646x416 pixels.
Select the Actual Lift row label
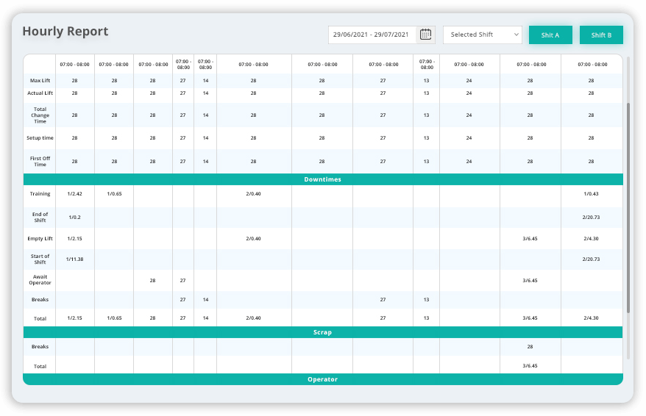(x=40, y=93)
